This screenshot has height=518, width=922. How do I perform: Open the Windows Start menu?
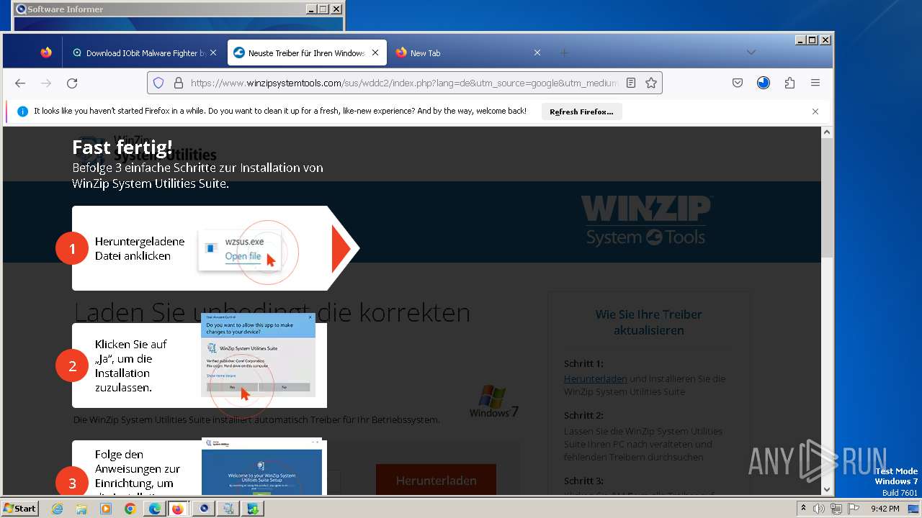tap(20, 509)
